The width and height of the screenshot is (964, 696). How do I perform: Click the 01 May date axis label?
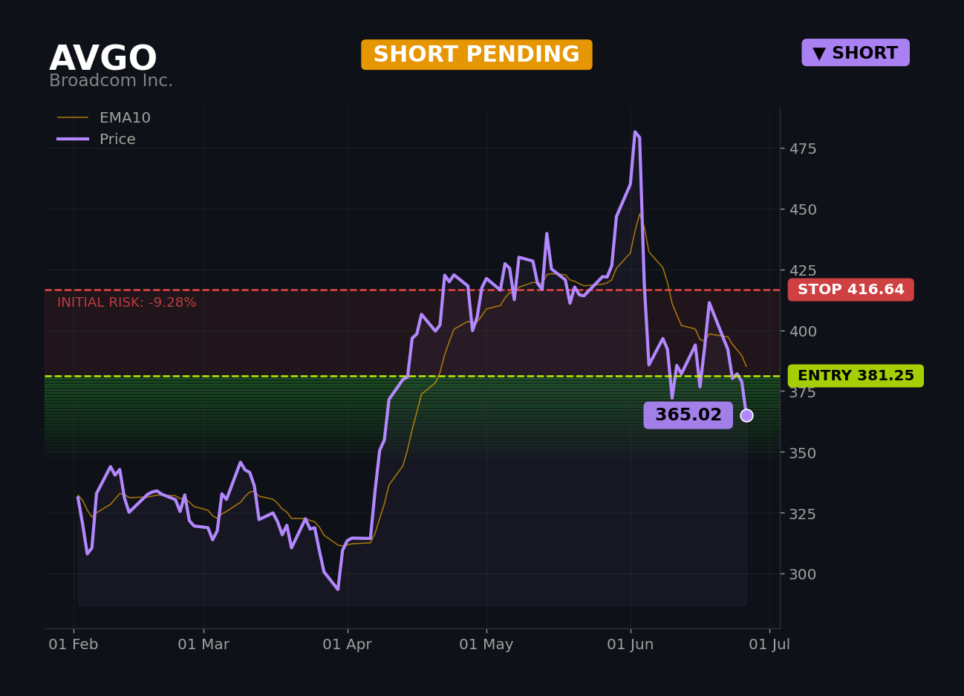point(486,645)
